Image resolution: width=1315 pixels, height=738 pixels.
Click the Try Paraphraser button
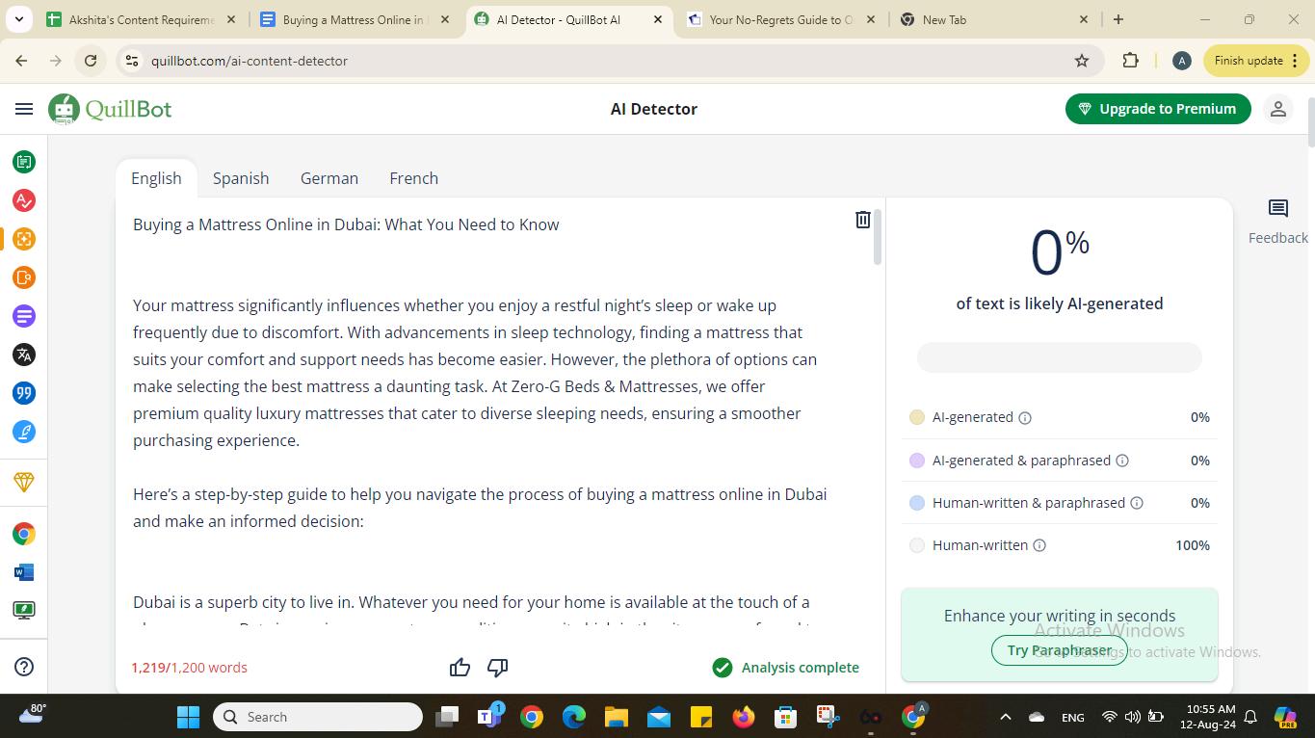coord(1059,650)
